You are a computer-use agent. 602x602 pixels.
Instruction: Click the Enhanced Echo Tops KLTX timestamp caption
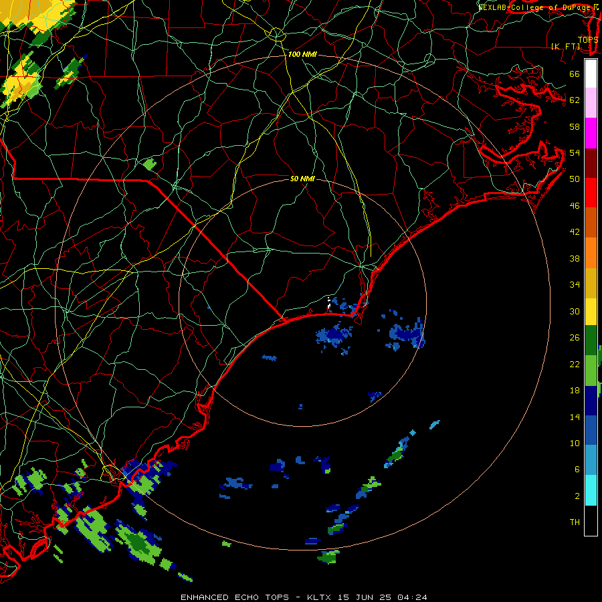click(x=304, y=597)
